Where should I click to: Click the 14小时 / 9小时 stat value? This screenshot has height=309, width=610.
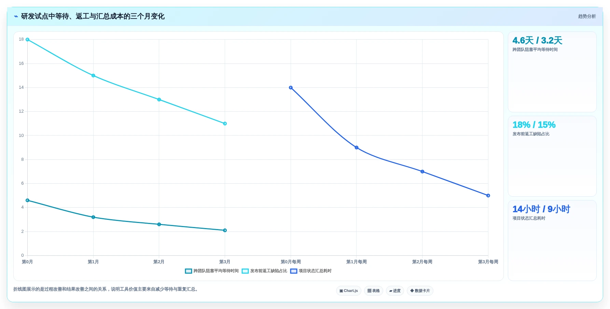541,209
